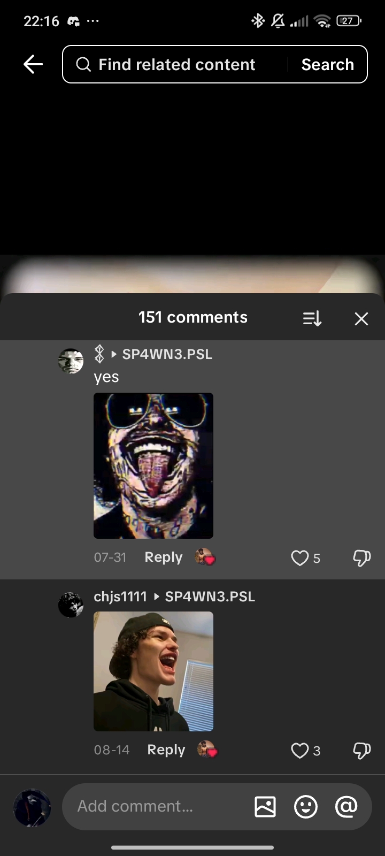
Task: Open the emoji picker icon
Action: [306, 806]
